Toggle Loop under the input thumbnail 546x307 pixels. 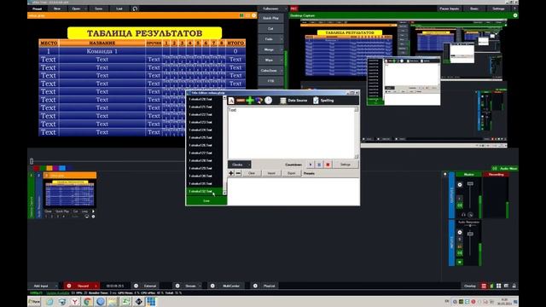click(x=84, y=211)
